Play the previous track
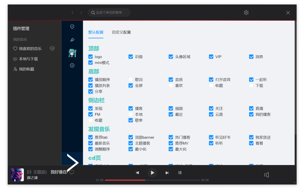The image size is (302, 189). point(137,173)
